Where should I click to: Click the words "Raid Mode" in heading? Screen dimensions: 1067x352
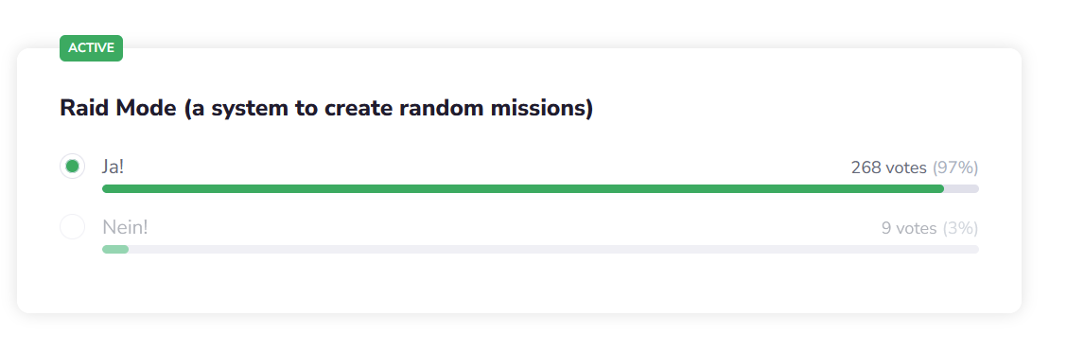(x=119, y=108)
